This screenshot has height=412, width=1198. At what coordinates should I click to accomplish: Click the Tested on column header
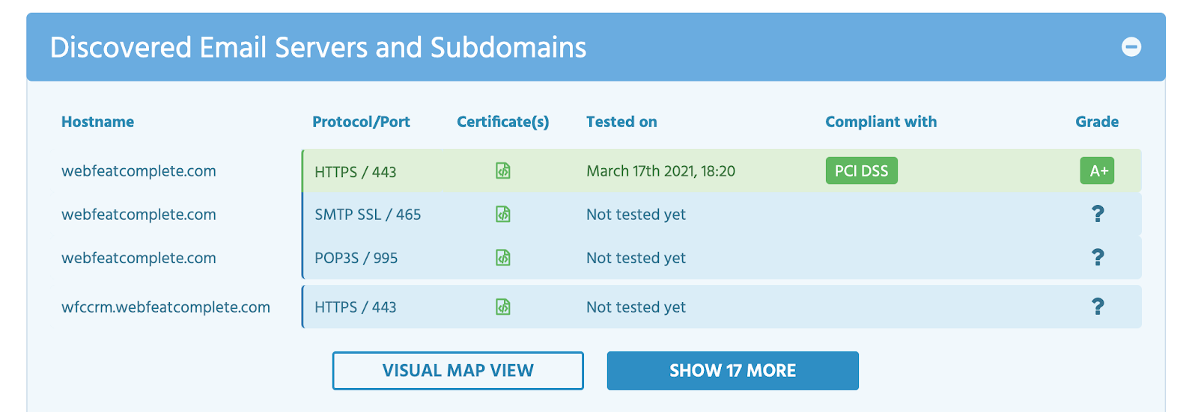tap(621, 122)
